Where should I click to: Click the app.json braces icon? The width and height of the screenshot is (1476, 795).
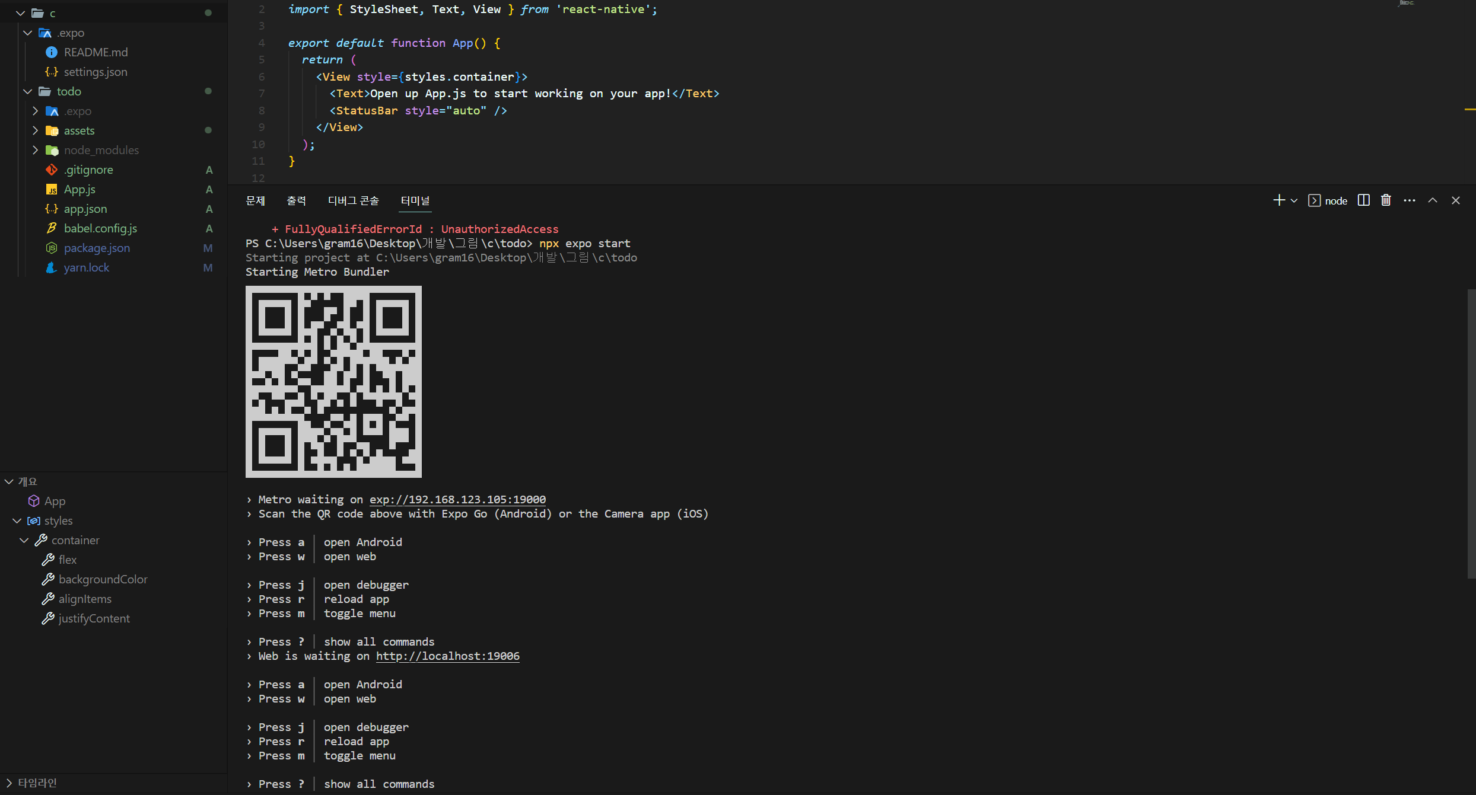click(52, 209)
